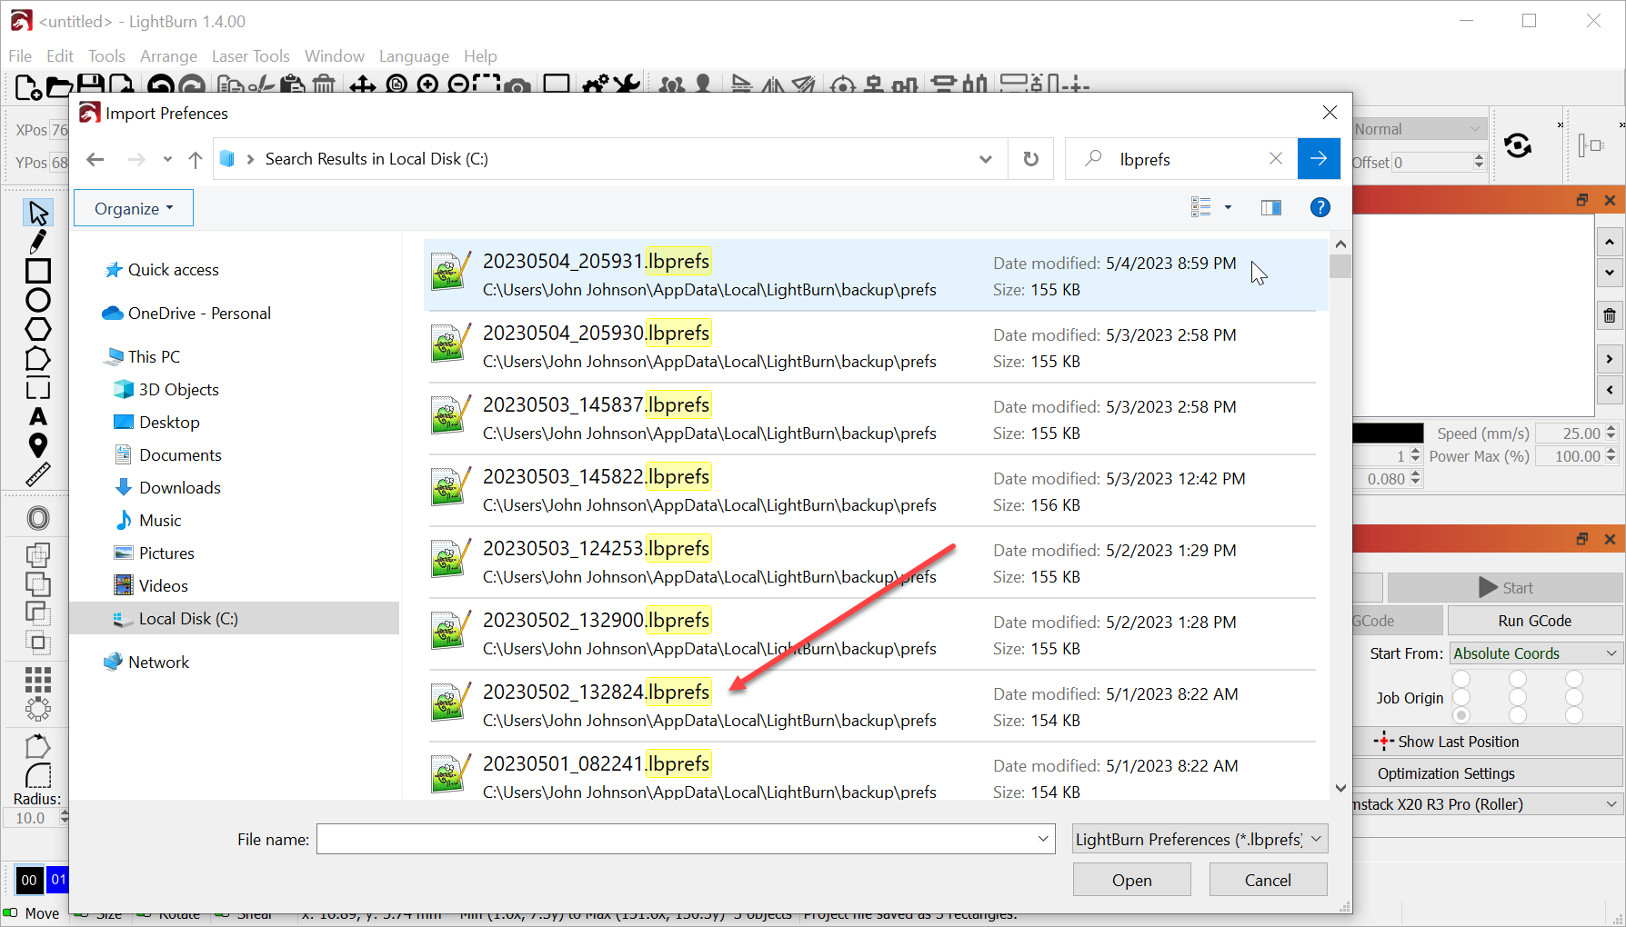Select the Measure ruler tool
Viewport: 1626px width, 927px height.
tap(38, 474)
